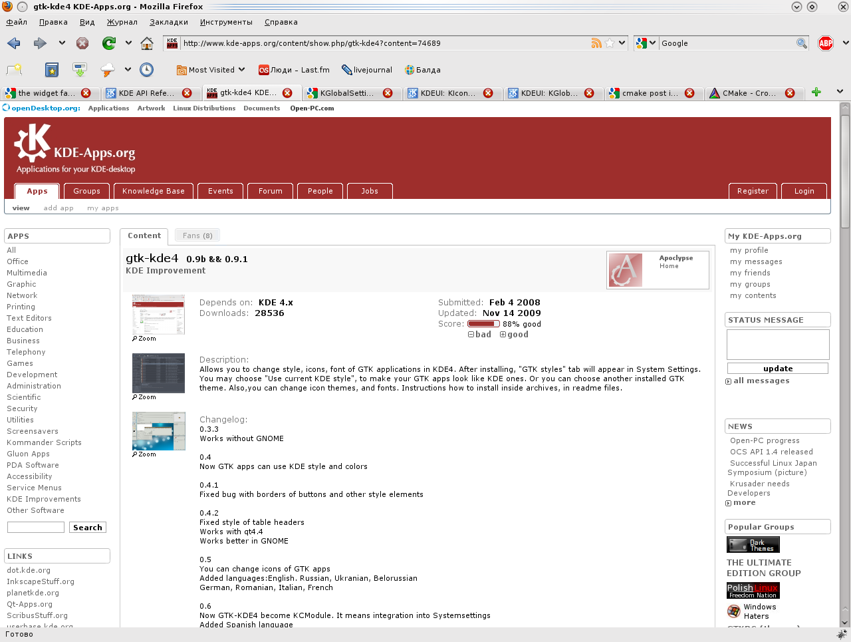
Task: Open the first gtk-kde4 screenshot thumbnail
Action: click(159, 315)
